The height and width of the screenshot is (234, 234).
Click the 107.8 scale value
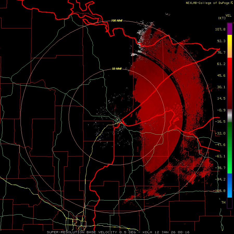(220, 29)
